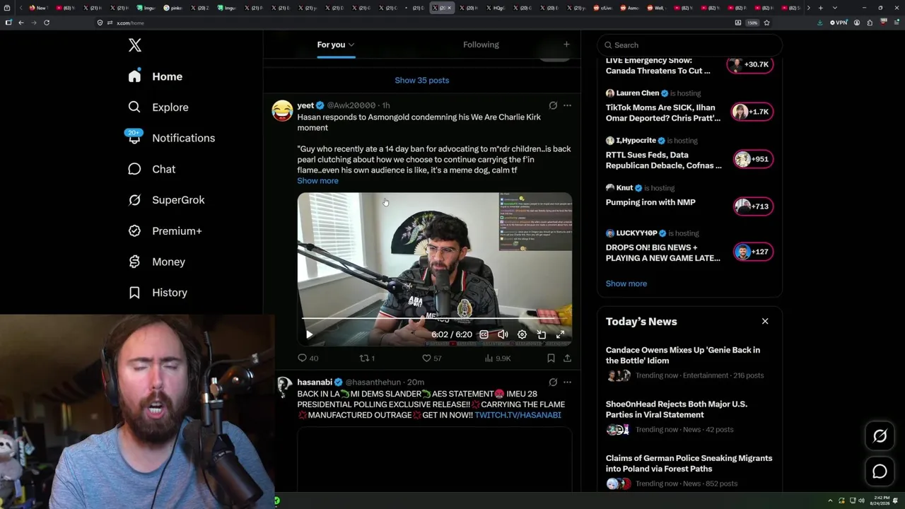Seek on the video progress bar
The image size is (905, 509).
tap(434, 319)
